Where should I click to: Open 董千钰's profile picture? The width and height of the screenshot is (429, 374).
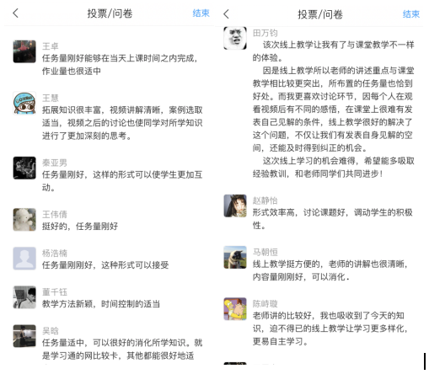click(x=24, y=297)
